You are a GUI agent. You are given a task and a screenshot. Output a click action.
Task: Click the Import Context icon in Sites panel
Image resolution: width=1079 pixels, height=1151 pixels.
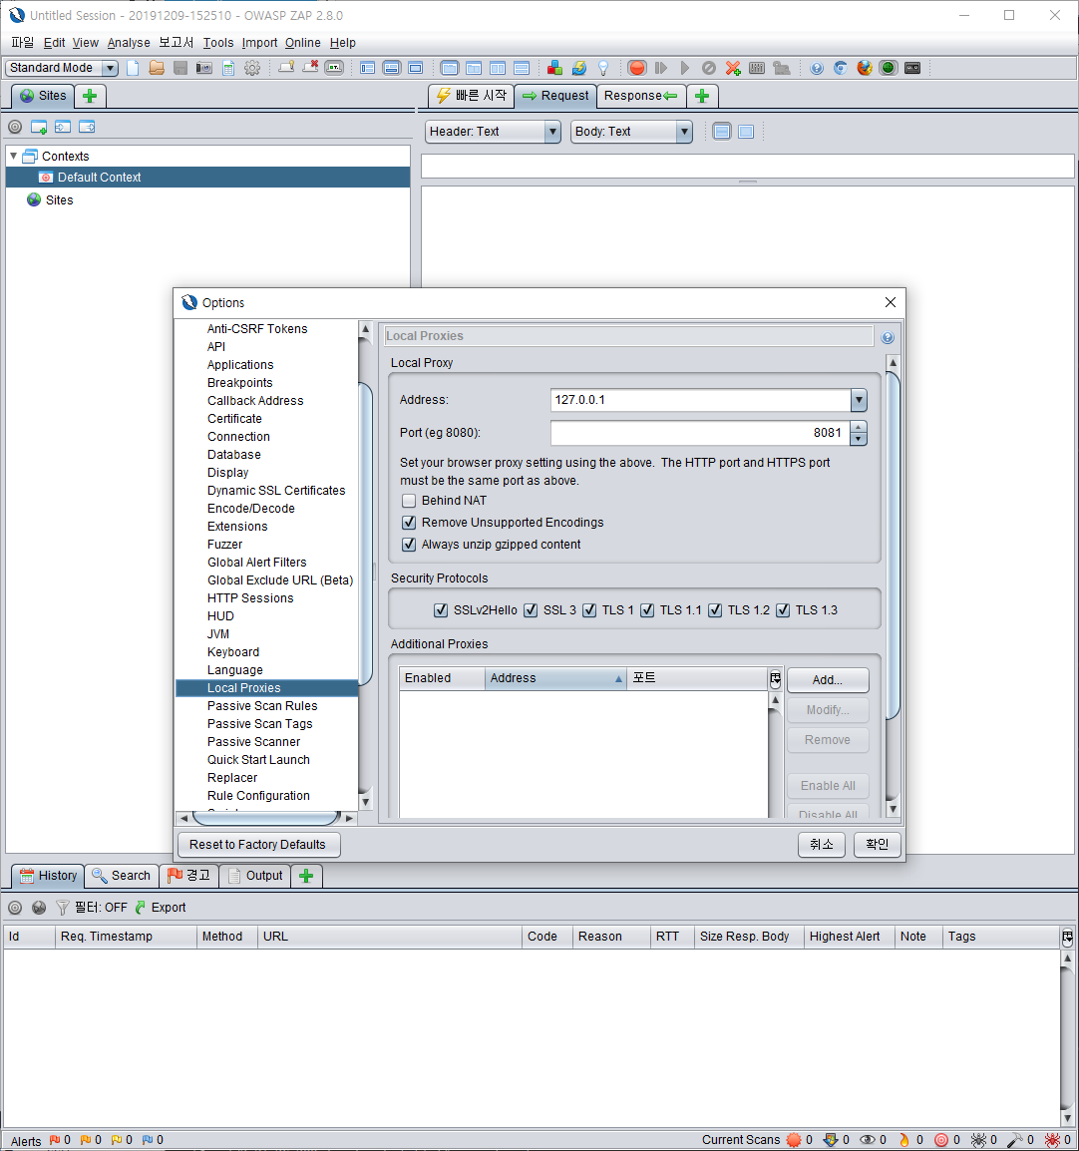[x=63, y=127]
